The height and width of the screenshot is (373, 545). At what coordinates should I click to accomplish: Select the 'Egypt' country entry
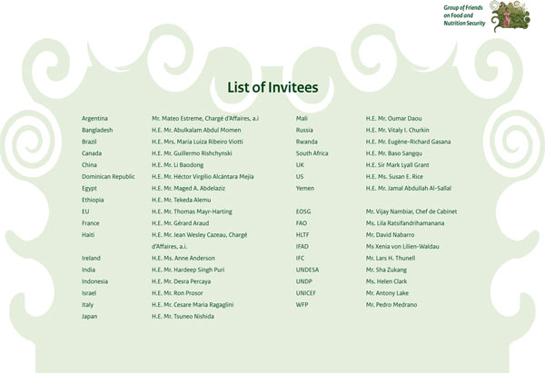point(89,189)
